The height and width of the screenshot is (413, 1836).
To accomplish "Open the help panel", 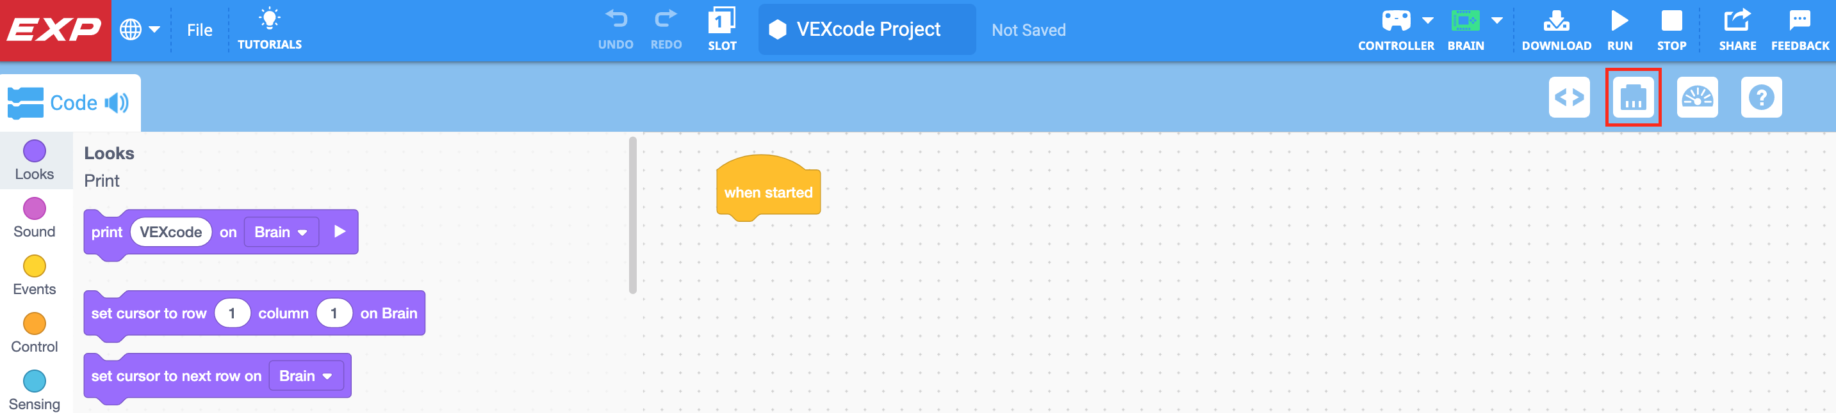I will (x=1762, y=97).
